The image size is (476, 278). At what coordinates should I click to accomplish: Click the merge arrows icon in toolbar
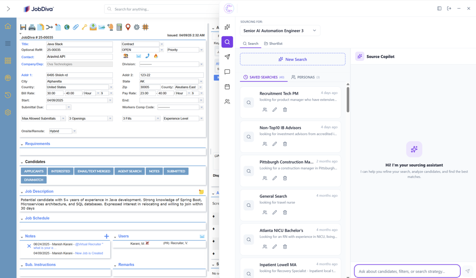coord(49,27)
